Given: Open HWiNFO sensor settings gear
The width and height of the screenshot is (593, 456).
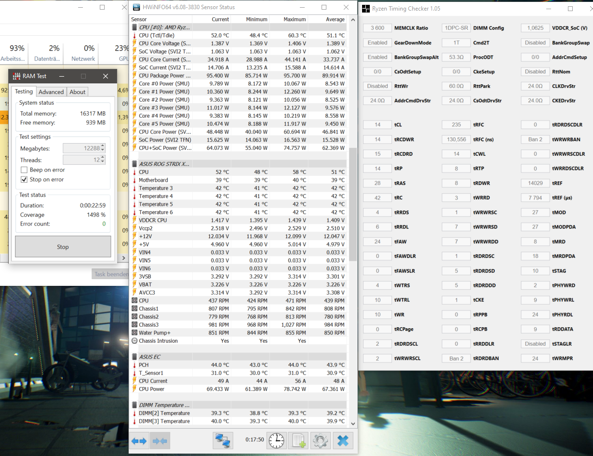Looking at the screenshot, I should [x=321, y=441].
